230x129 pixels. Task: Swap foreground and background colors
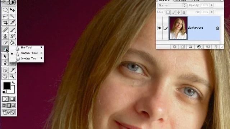pyautogui.click(x=13, y=83)
